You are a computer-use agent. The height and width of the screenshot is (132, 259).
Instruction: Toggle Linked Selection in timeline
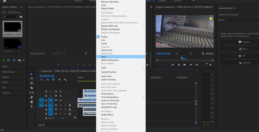click(53, 80)
